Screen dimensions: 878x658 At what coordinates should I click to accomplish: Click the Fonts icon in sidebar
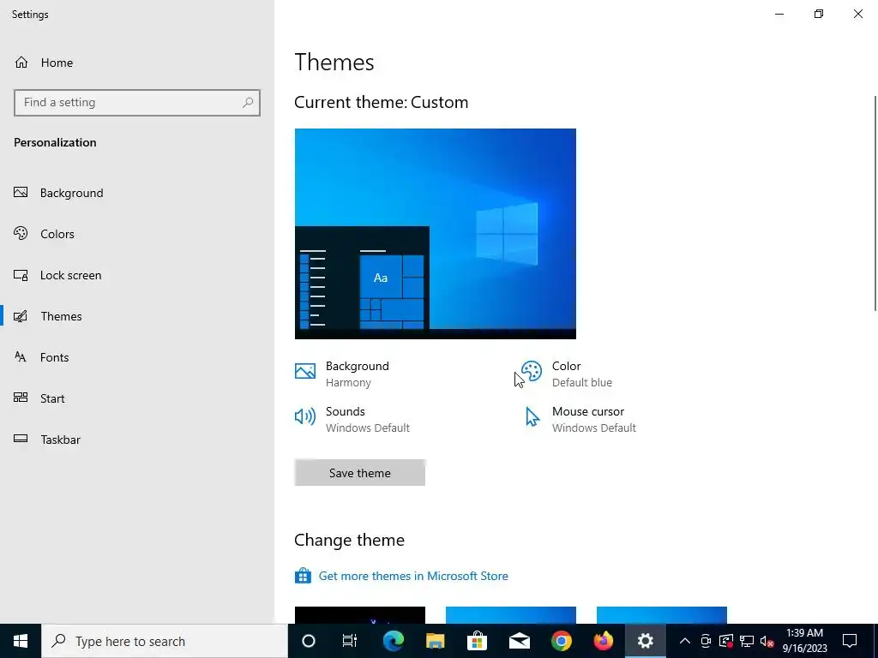pos(21,357)
